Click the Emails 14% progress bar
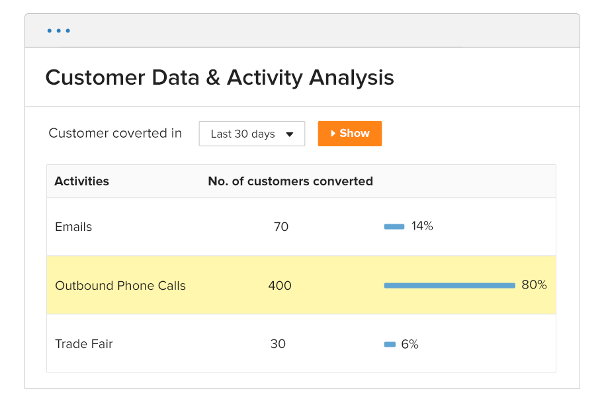The width and height of the screenshot is (604, 397). pyautogui.click(x=394, y=227)
